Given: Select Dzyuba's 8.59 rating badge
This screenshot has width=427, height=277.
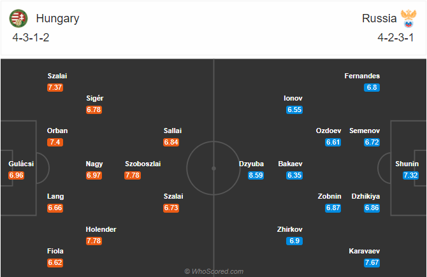Looking at the screenshot, I should pyautogui.click(x=256, y=175).
